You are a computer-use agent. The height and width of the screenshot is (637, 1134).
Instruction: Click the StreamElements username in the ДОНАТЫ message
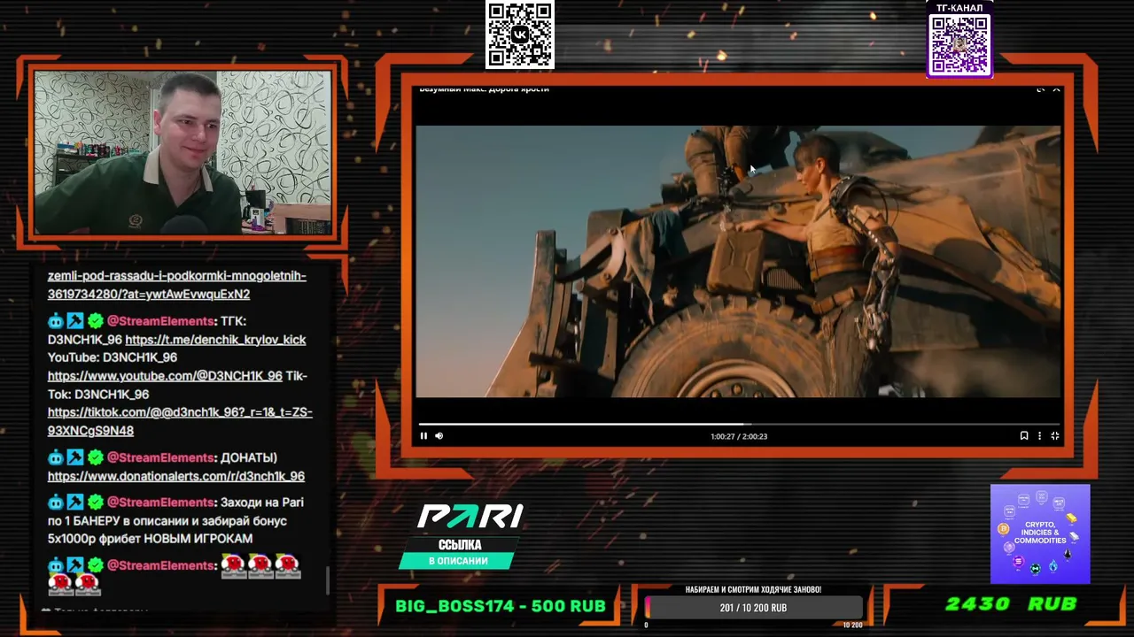tap(160, 457)
